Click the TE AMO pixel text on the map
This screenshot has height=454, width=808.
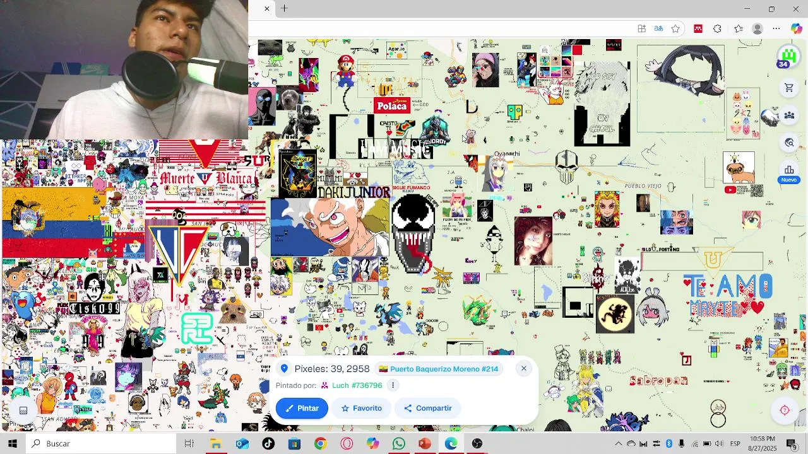click(x=728, y=287)
